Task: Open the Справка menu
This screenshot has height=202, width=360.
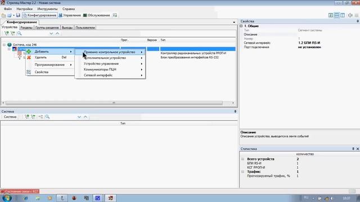Action: pyautogui.click(x=69, y=9)
